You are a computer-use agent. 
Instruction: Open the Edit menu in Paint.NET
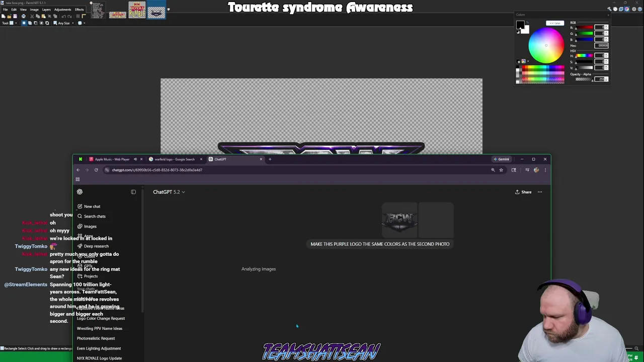click(14, 10)
